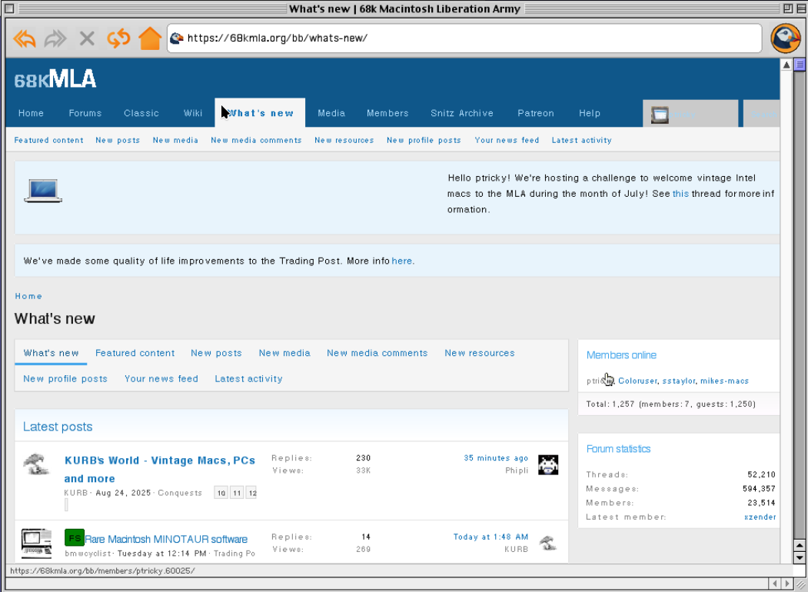Select What's new tab in content panel
Viewport: 808px width, 592px height.
pos(51,353)
